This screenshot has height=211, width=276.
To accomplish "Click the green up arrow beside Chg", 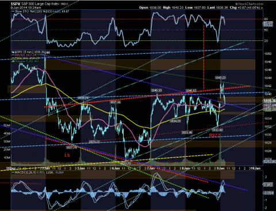I will [262, 7].
